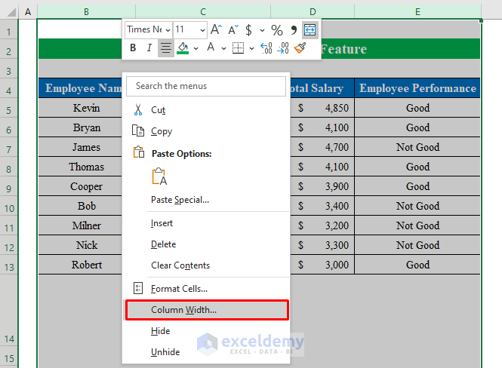Choose Hide from the context menu
The height and width of the screenshot is (368, 502).
pos(206,331)
